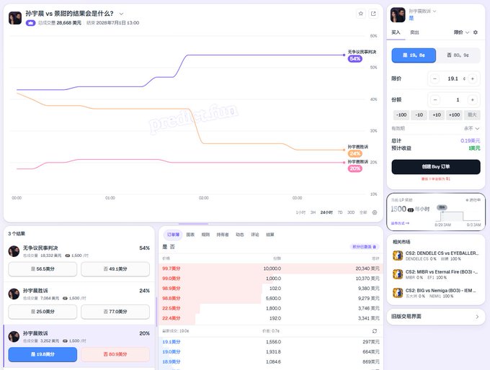The width and height of the screenshot is (490, 370).
Task: Add 100 shares with the +100 button
Action: (x=454, y=115)
